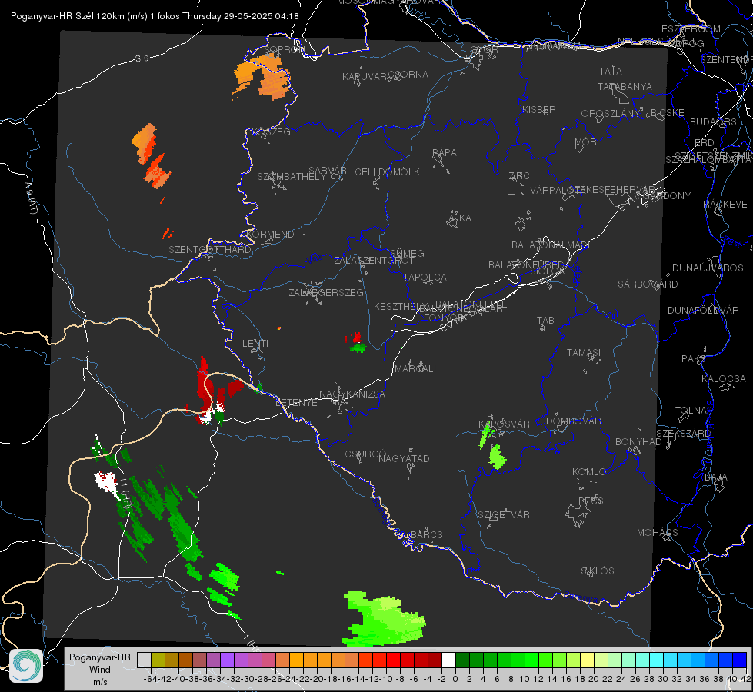
Task: Click the SZEKSZARD city label
Action: coord(683,434)
